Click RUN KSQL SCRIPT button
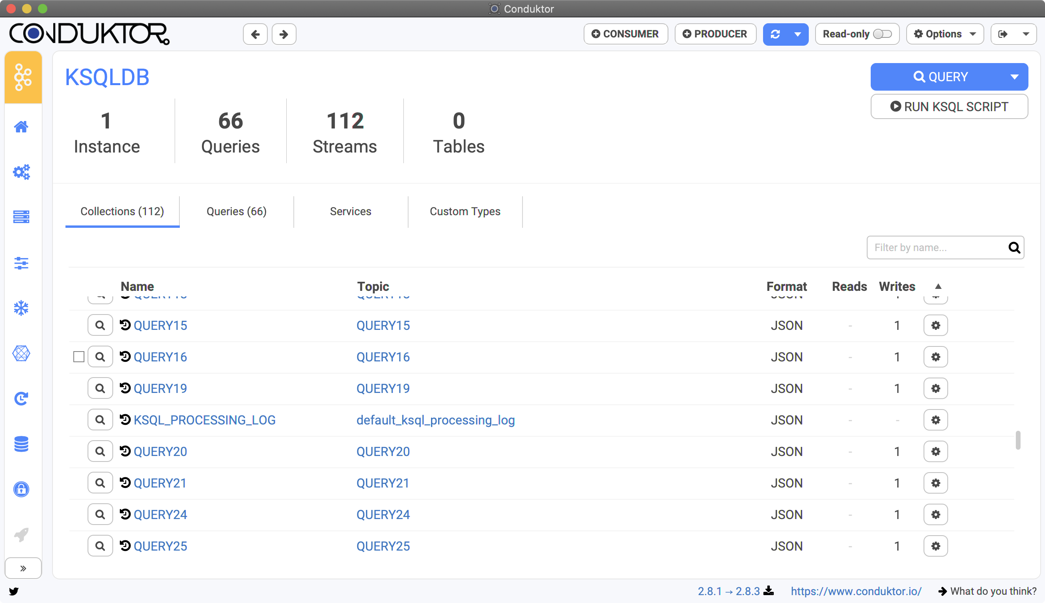The image size is (1045, 603). click(949, 106)
